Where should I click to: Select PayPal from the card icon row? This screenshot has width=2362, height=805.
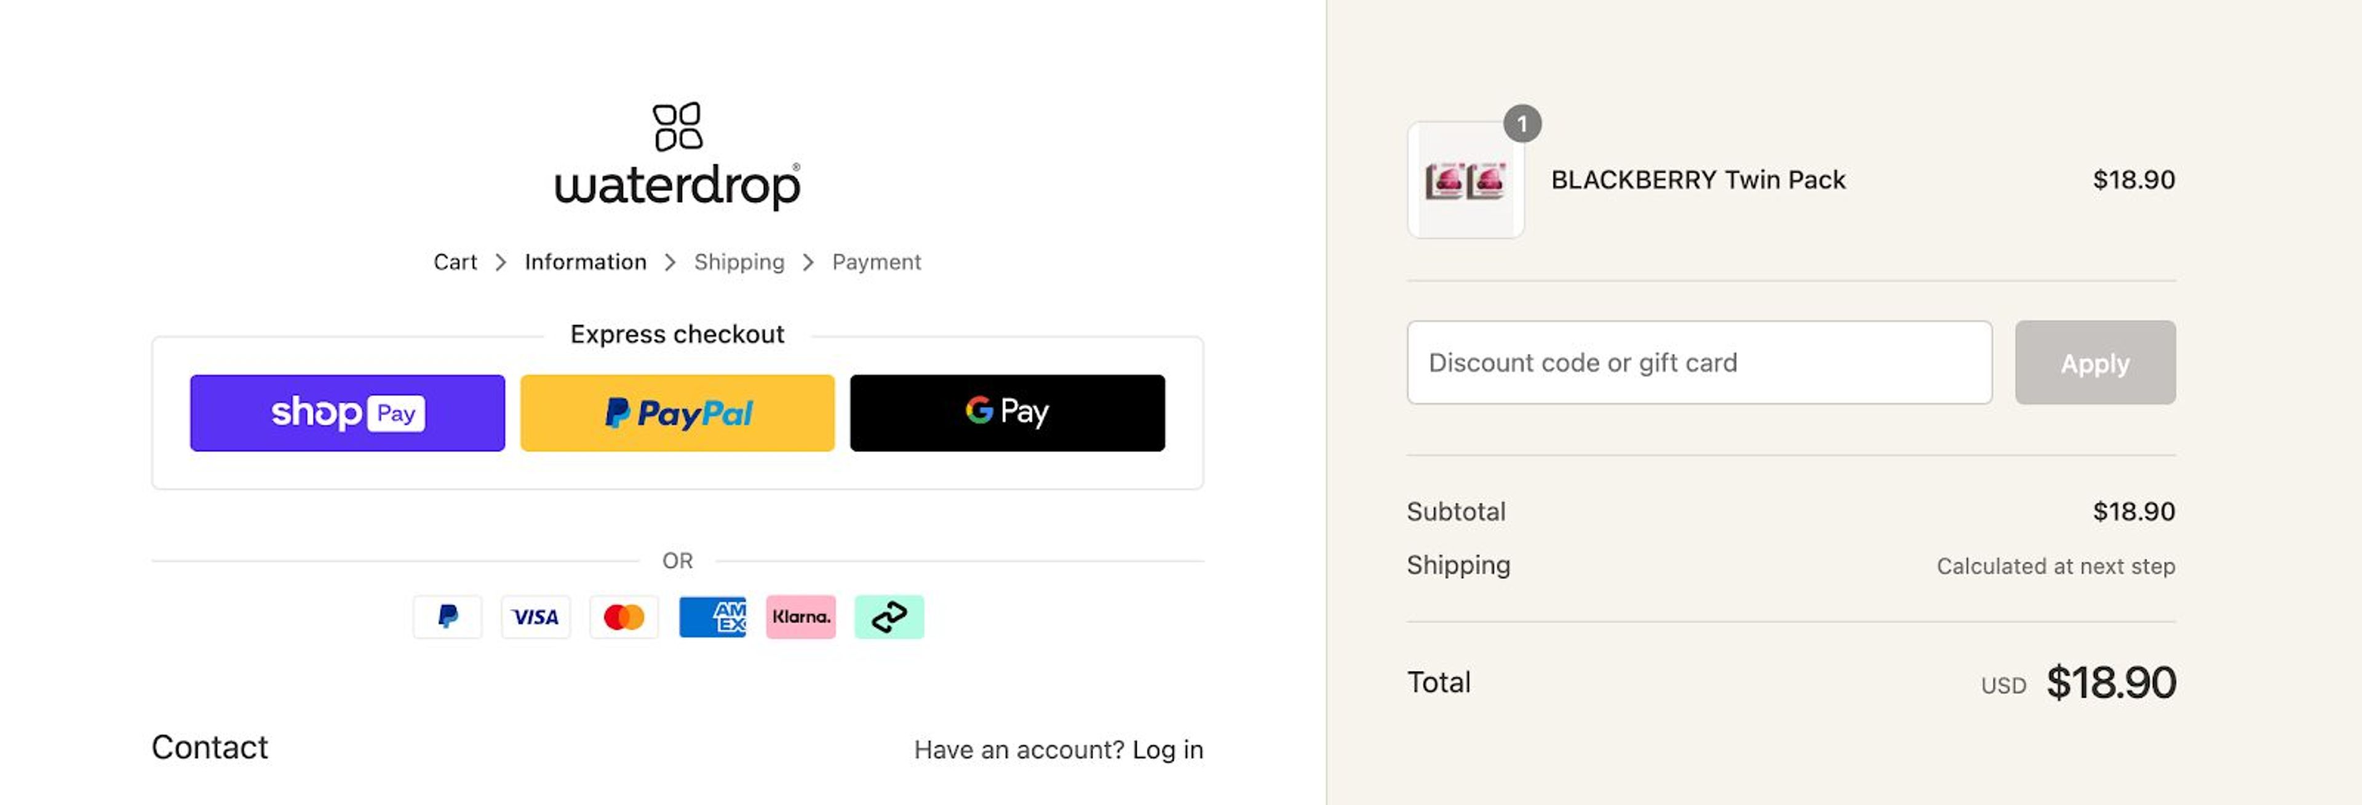[x=447, y=616]
